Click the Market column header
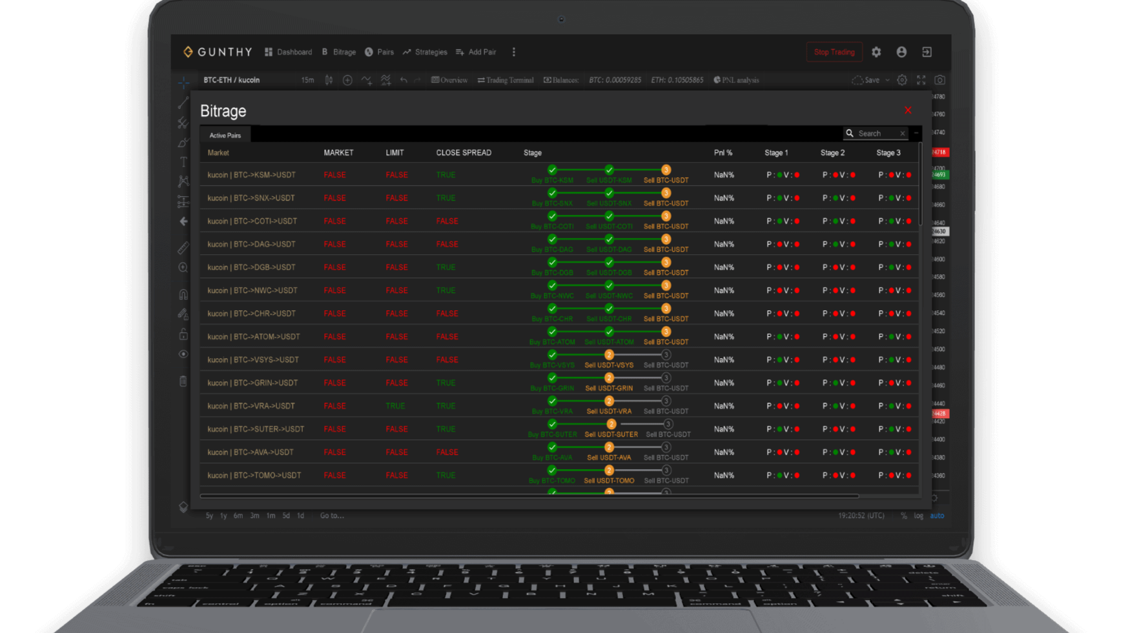This screenshot has width=1128, height=633. [x=218, y=153]
